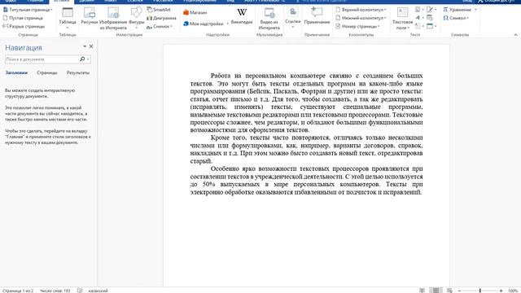Click the Рисунки pictures icon

click(x=89, y=16)
